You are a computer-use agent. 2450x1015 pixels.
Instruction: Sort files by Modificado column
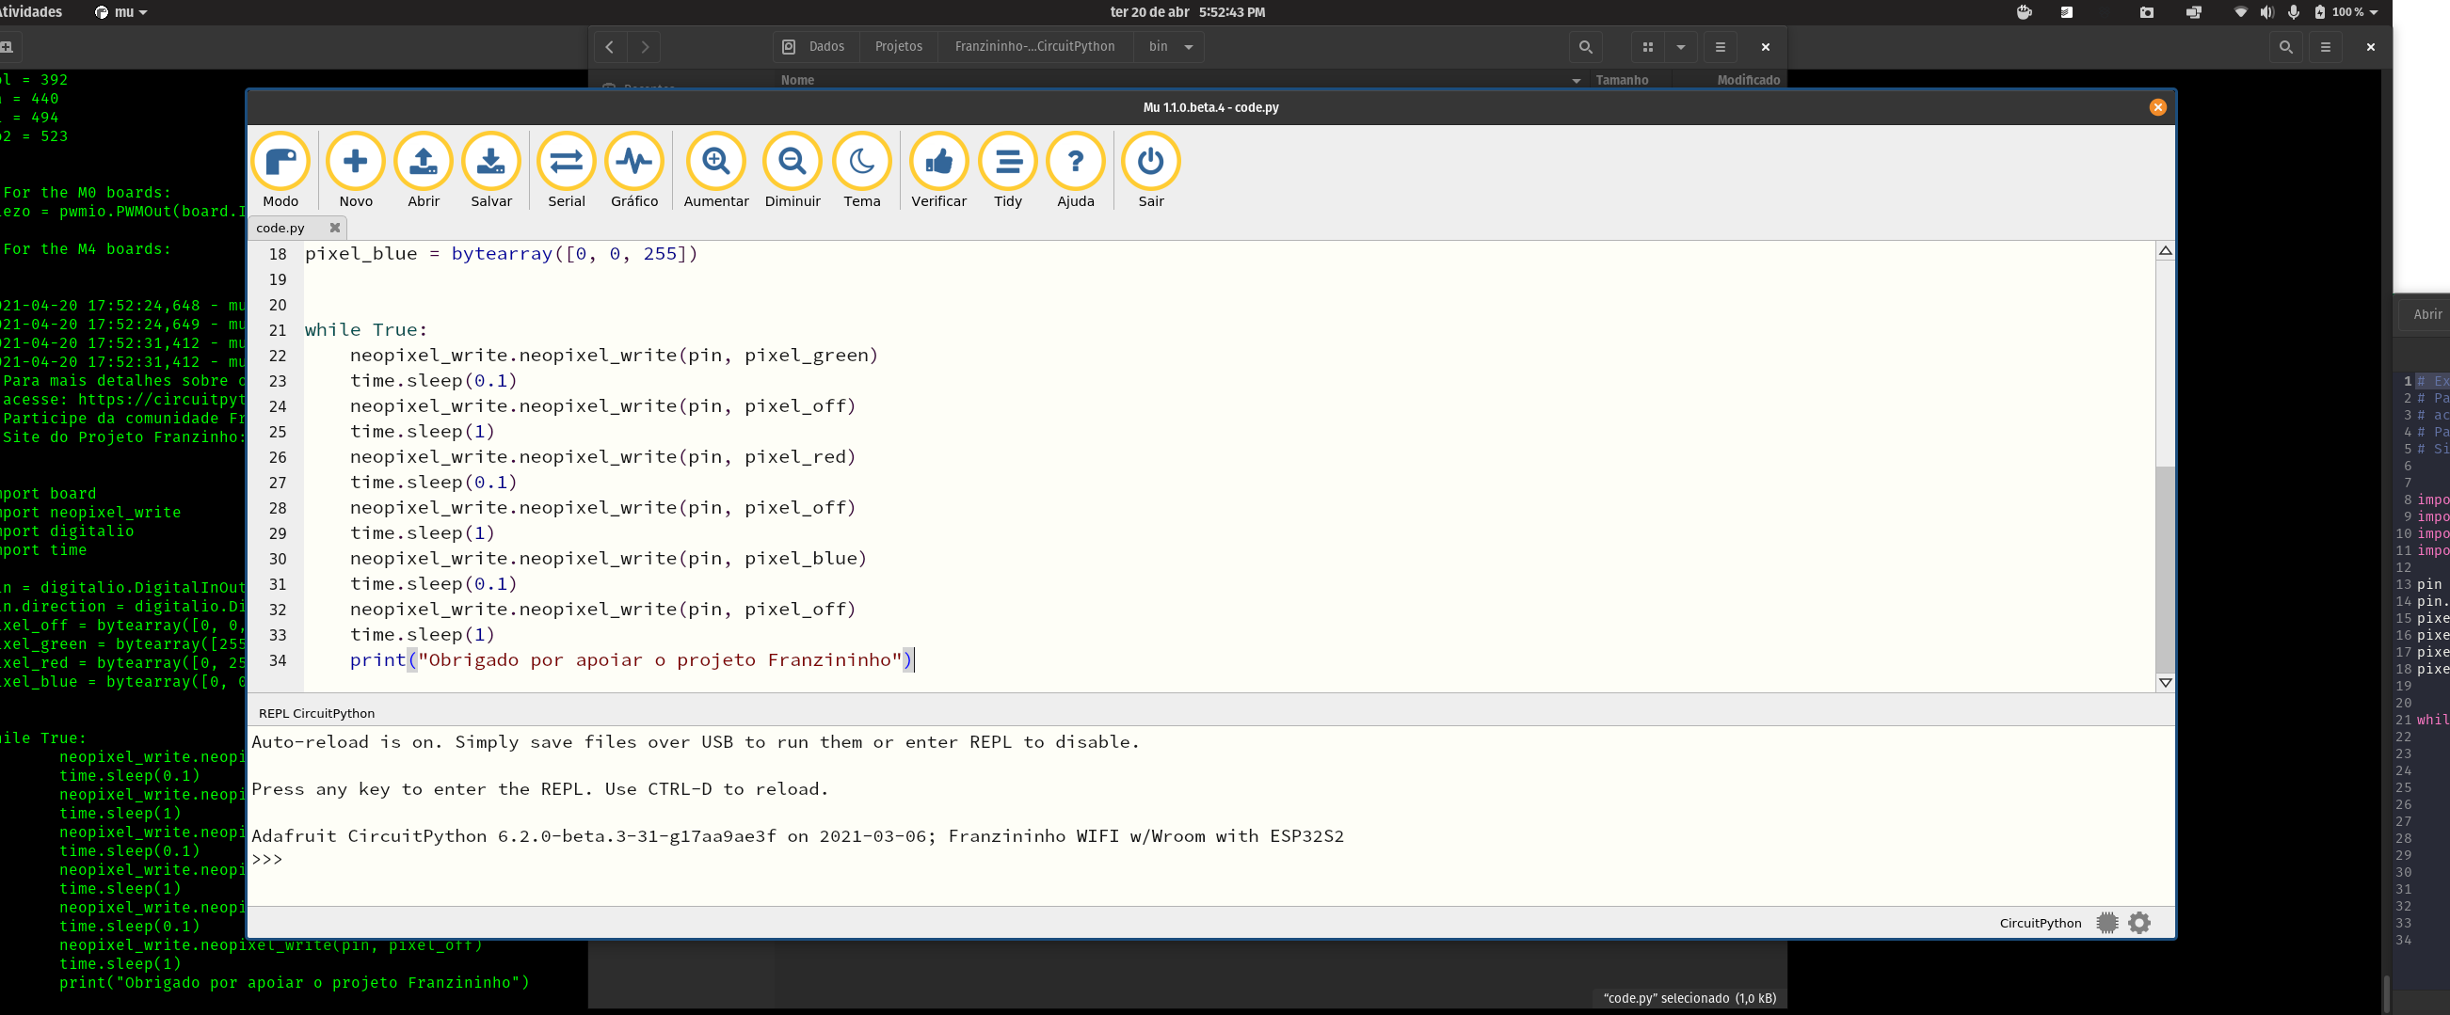1748,80
